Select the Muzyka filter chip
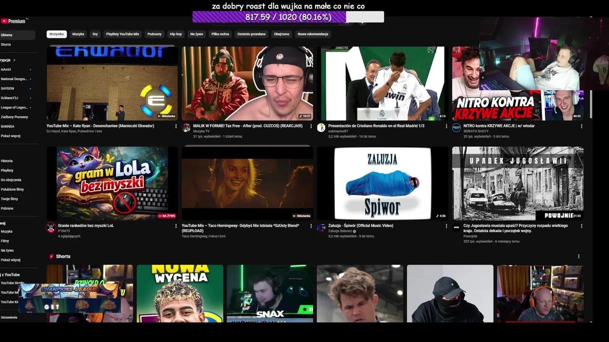This screenshot has width=609, height=342. tap(78, 34)
